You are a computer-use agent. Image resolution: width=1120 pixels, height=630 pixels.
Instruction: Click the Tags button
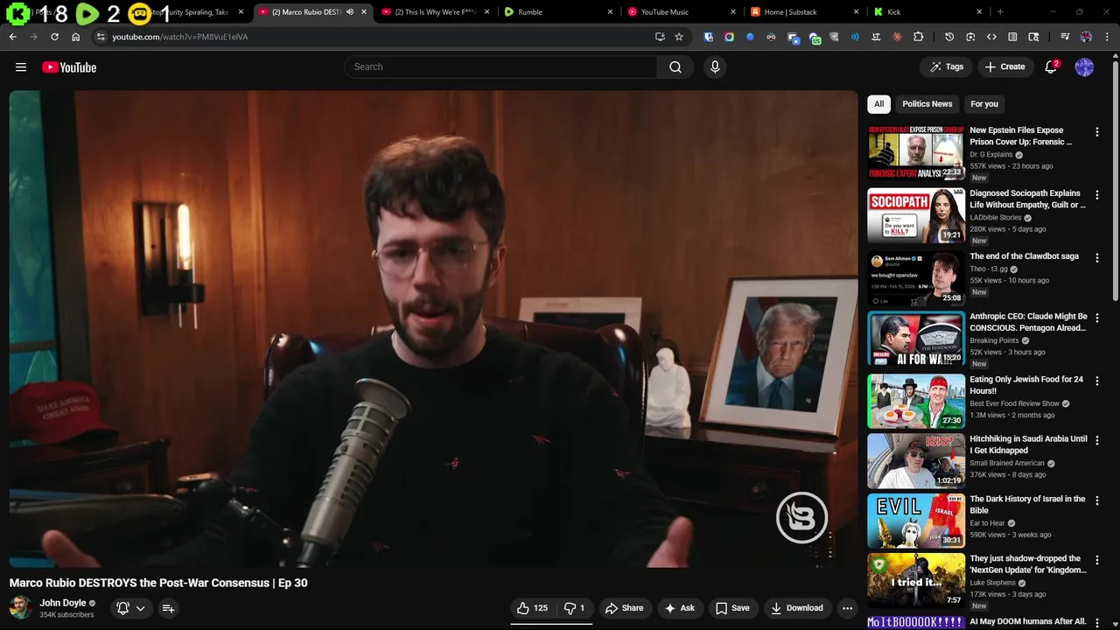[x=946, y=67]
